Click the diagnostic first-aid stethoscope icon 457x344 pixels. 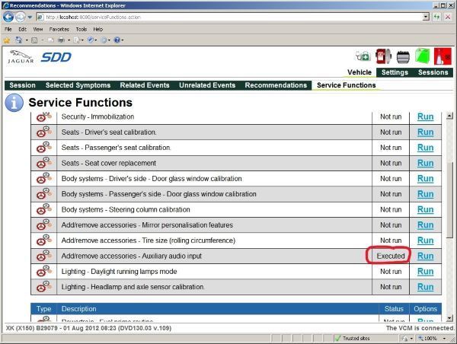pyautogui.click(x=363, y=56)
